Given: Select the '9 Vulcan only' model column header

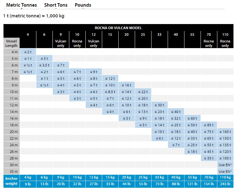Looking at the screenshot, I should 61,40.
